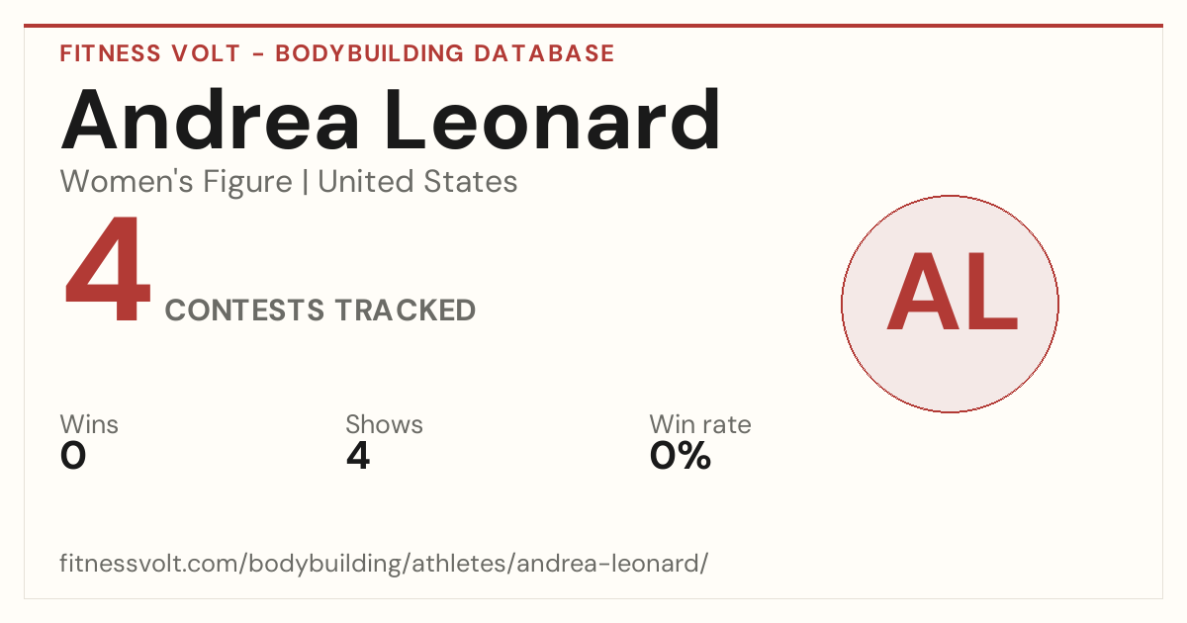Image resolution: width=1187 pixels, height=623 pixels.
Task: Click the Andrea Leonard name heading
Action: (391, 119)
